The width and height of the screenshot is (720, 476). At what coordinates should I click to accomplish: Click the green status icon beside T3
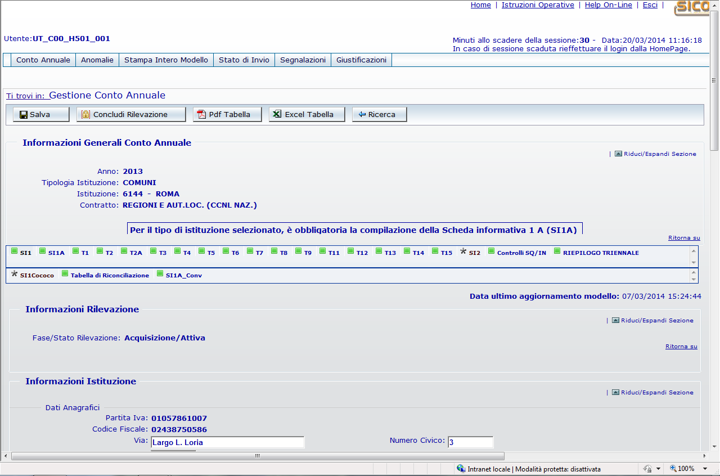pyautogui.click(x=153, y=251)
